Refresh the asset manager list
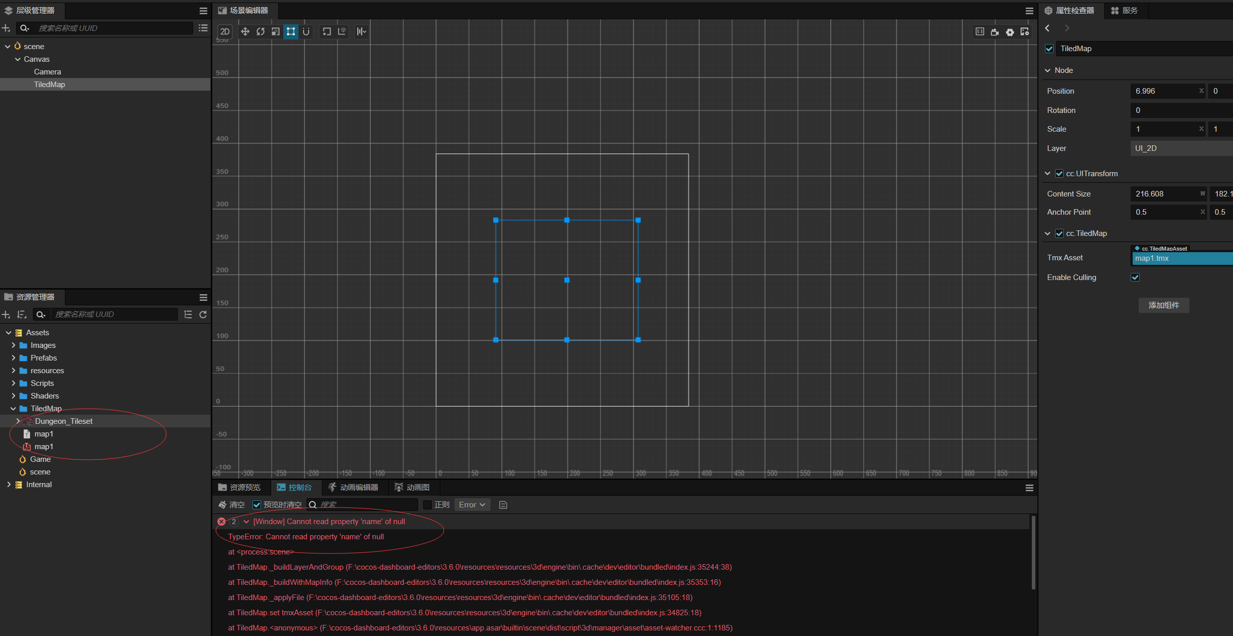 pyautogui.click(x=203, y=314)
